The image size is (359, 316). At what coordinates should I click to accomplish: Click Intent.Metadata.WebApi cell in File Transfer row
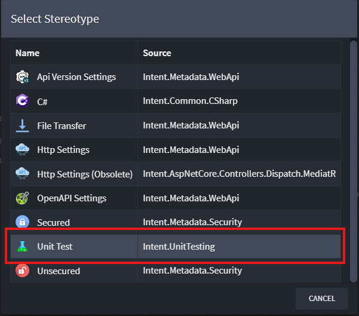240,125
